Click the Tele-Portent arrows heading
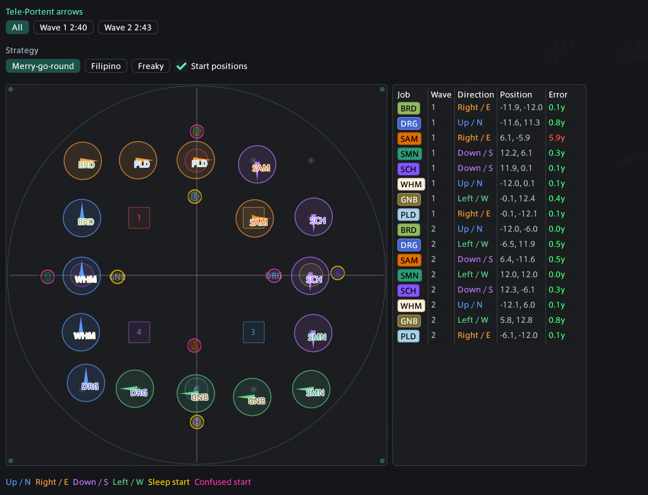This screenshot has width=648, height=495. 44,12
